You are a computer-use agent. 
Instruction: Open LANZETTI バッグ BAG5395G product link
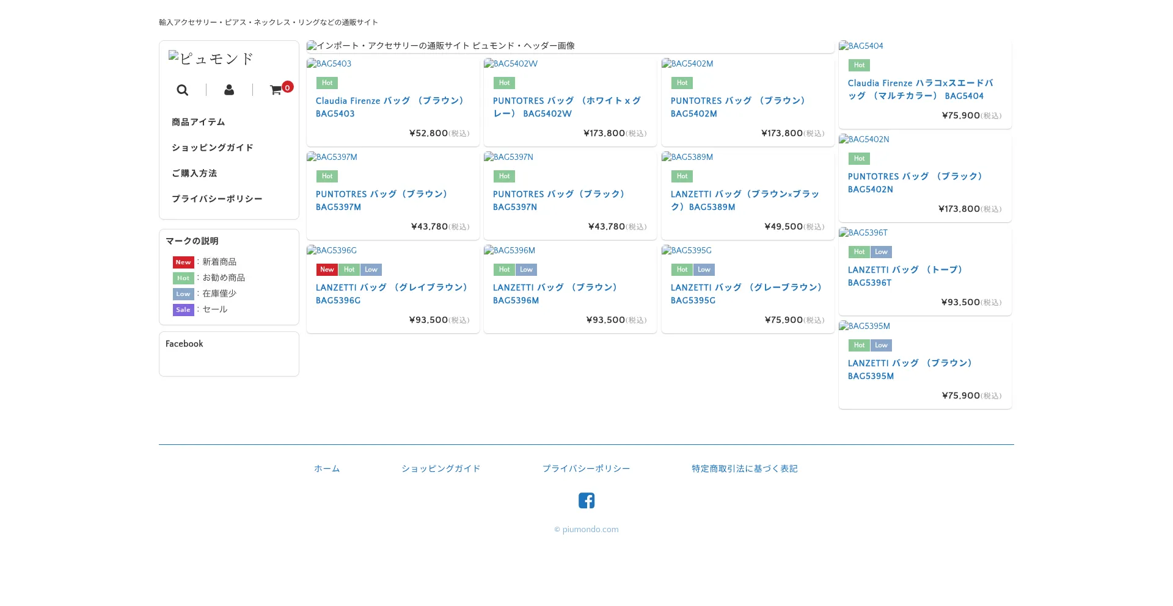coord(747,294)
